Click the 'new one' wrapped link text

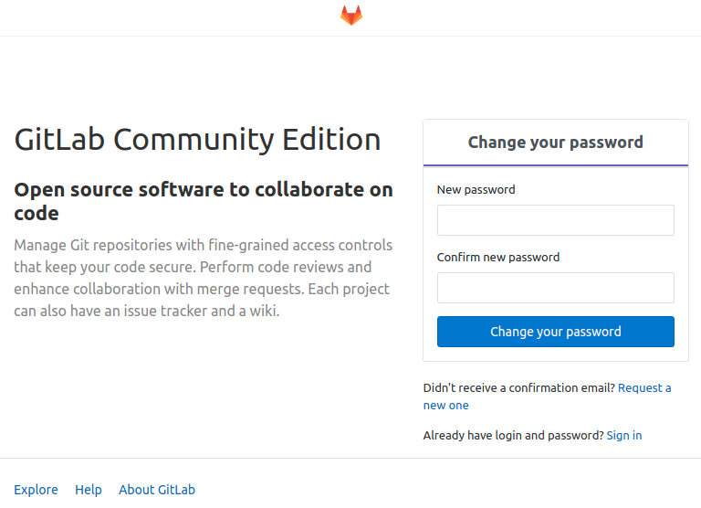(445, 406)
